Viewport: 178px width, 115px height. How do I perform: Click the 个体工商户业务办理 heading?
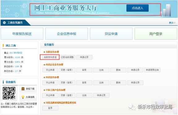pos(56,90)
